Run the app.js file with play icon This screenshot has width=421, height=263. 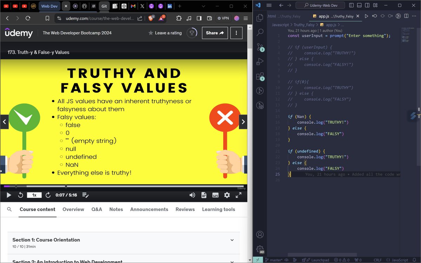366,16
